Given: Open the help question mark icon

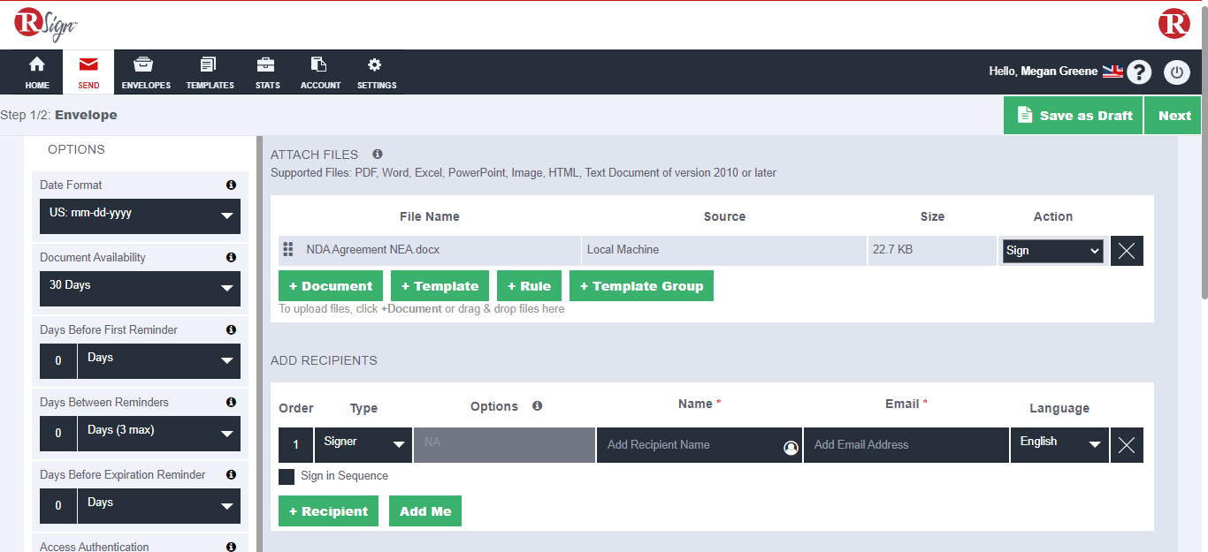Looking at the screenshot, I should [x=1140, y=72].
